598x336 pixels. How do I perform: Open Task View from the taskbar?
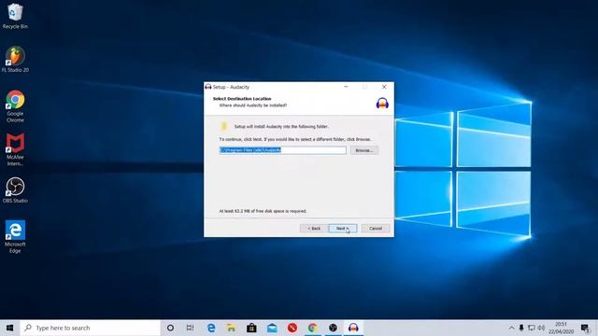tap(190, 328)
